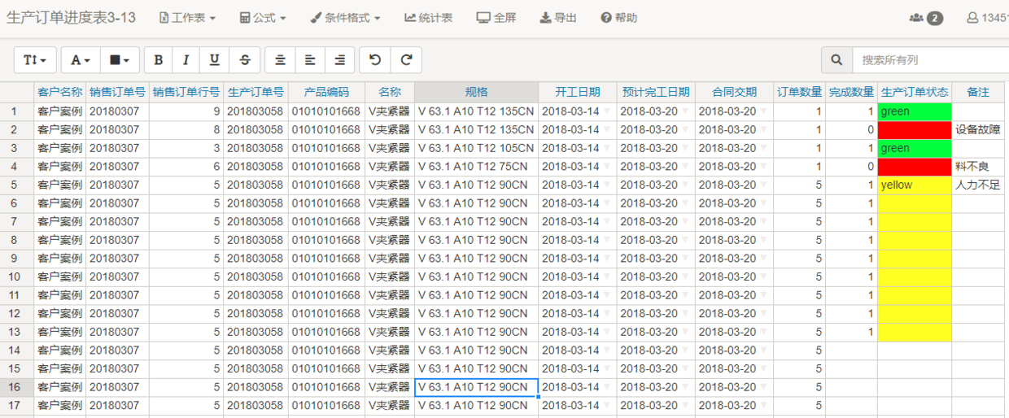Click the search magnifier icon
The image size is (1009, 418).
point(836,60)
